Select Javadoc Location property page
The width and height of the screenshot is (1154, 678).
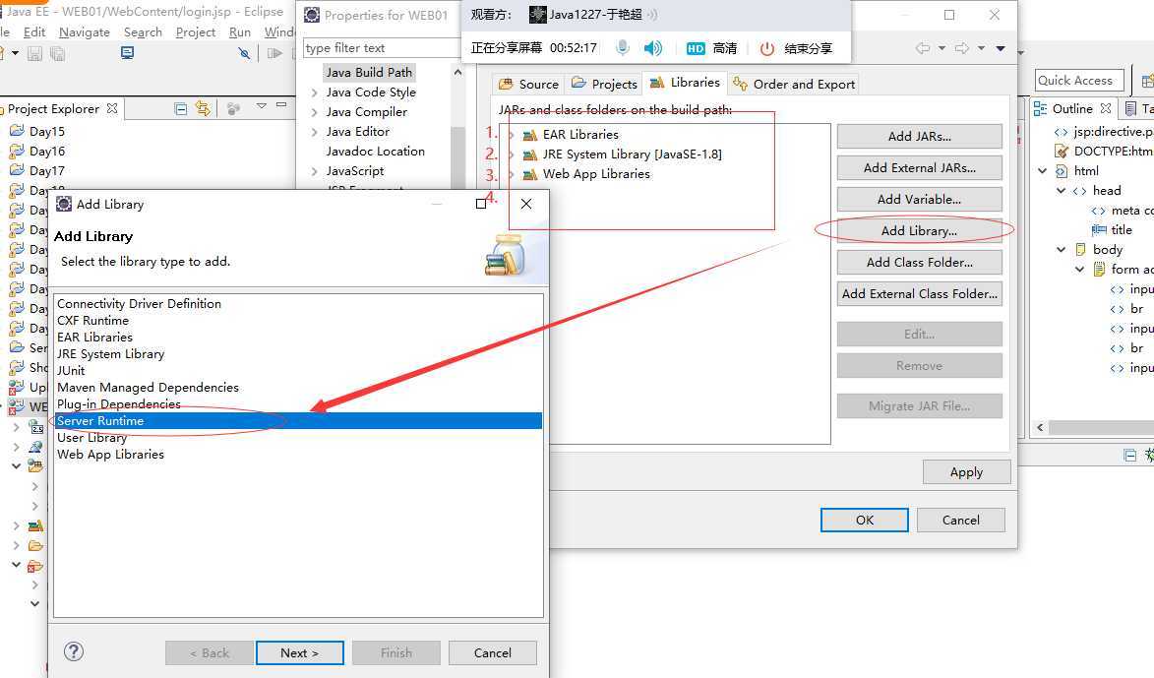tap(376, 151)
